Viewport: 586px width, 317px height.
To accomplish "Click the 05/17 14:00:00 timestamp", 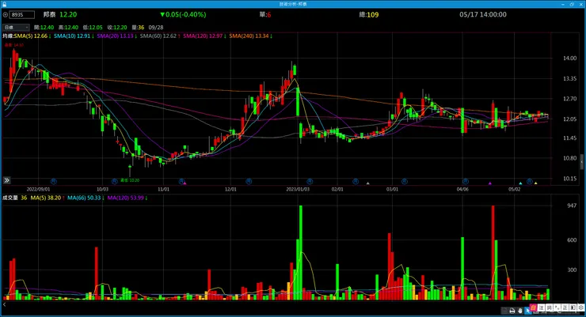I will (x=483, y=14).
